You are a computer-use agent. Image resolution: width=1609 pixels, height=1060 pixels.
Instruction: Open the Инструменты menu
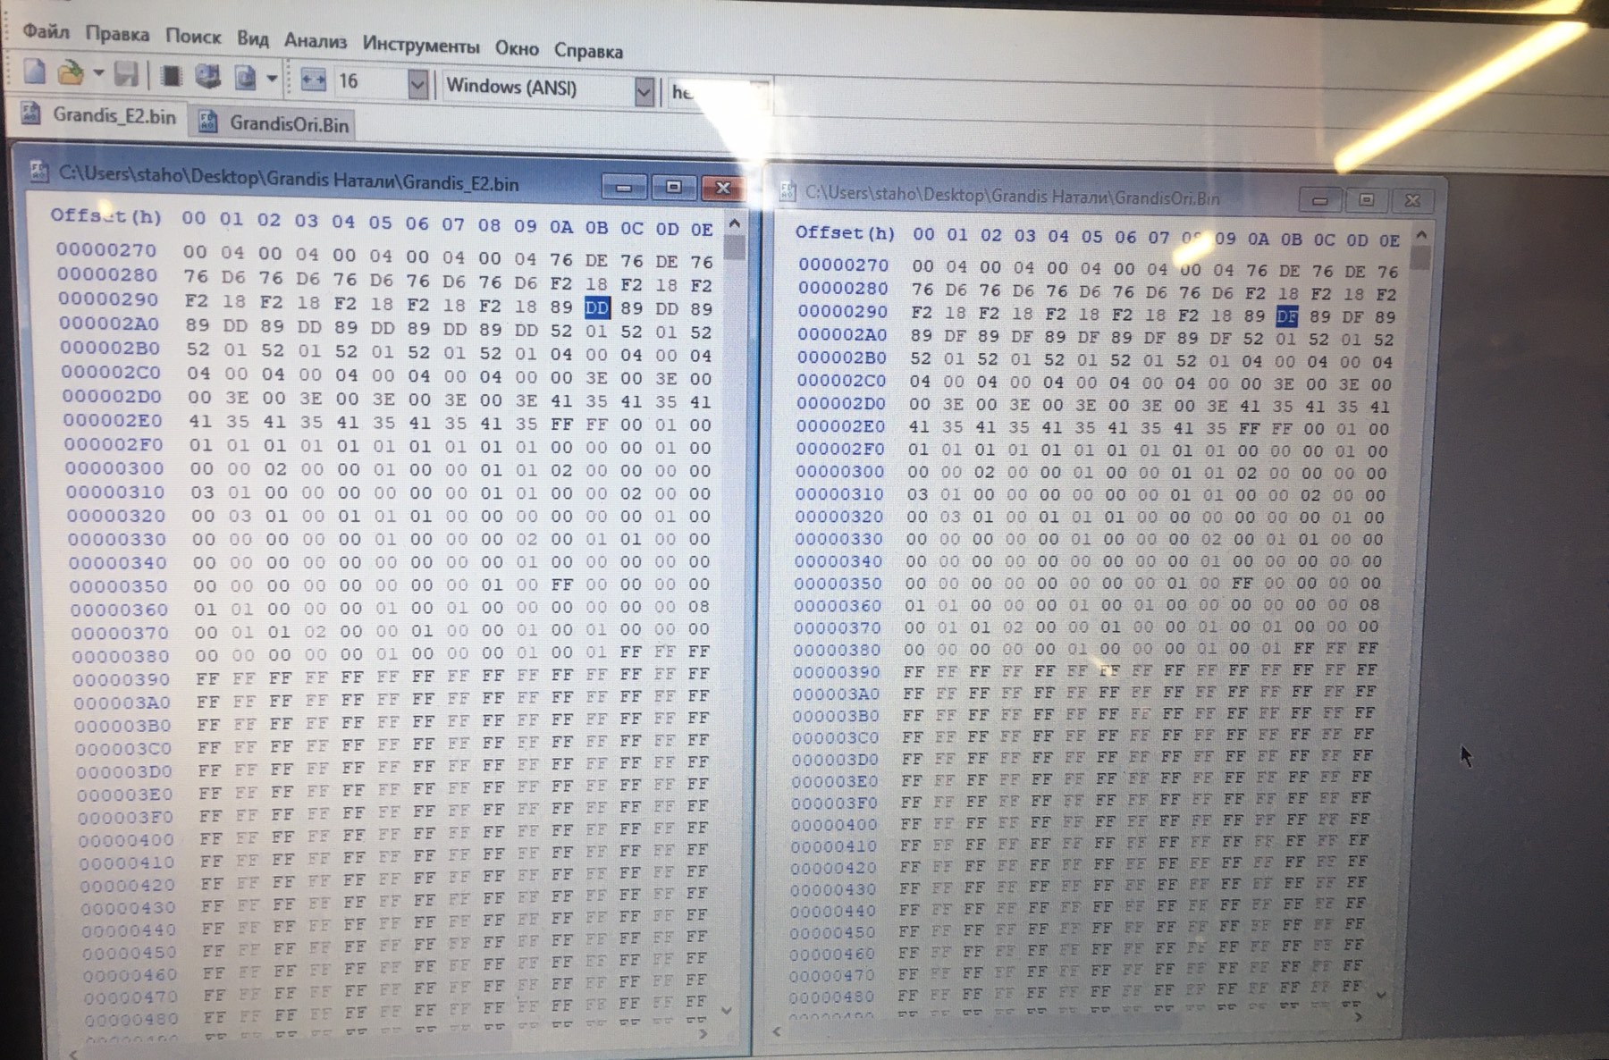420,45
